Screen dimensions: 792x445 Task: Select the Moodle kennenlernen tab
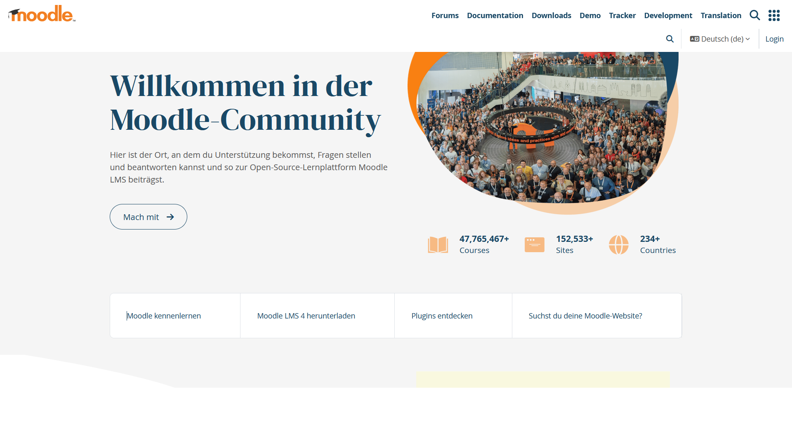164,316
